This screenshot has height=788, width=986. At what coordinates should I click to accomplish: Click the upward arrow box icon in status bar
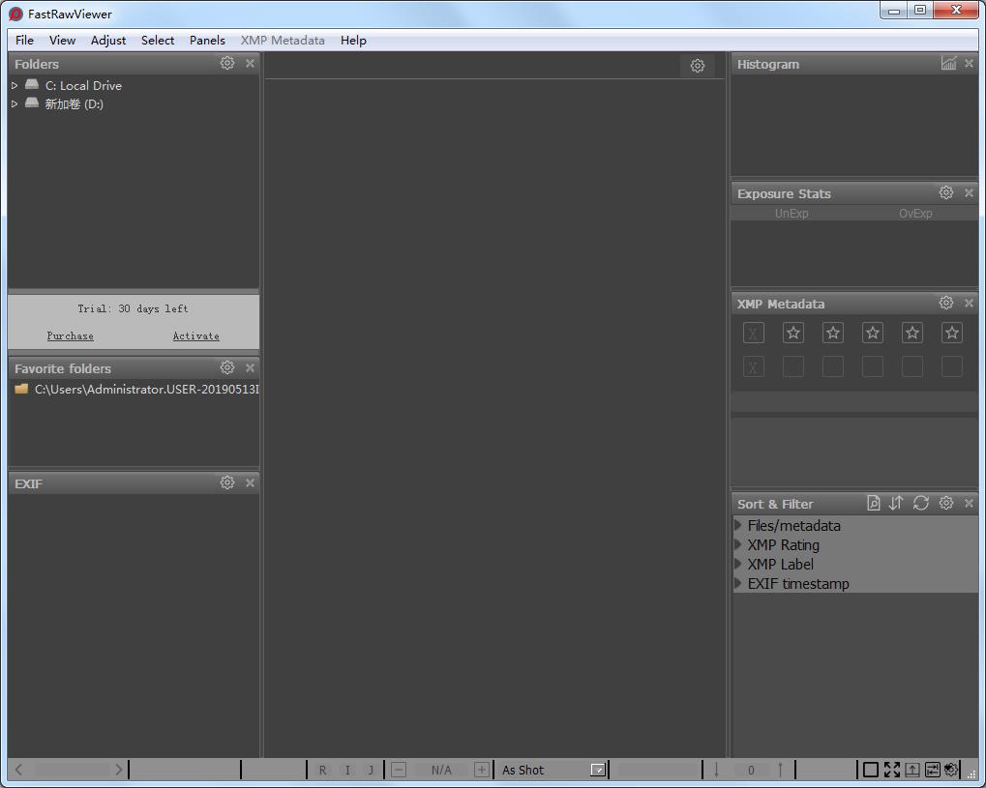(912, 770)
